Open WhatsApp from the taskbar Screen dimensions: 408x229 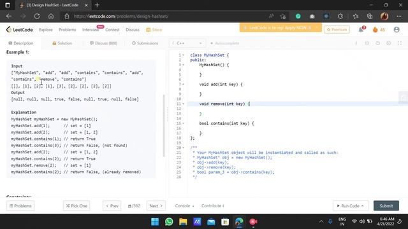[x=169, y=221]
